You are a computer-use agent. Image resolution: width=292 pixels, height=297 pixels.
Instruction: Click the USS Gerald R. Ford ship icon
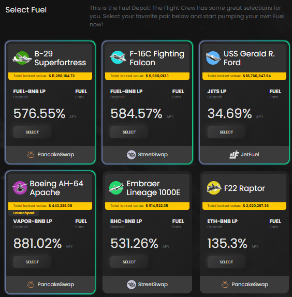[x=213, y=58]
